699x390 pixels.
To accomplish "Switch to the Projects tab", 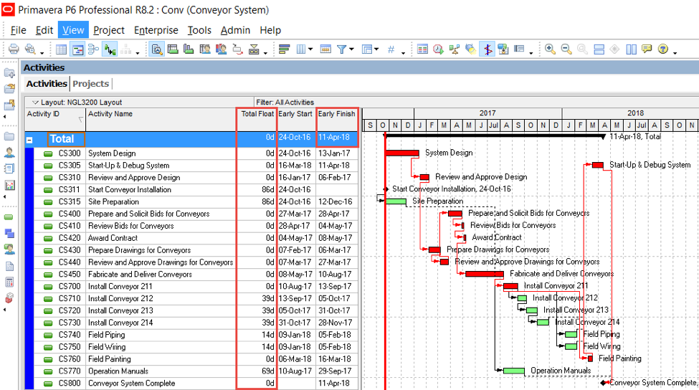I will click(x=91, y=83).
